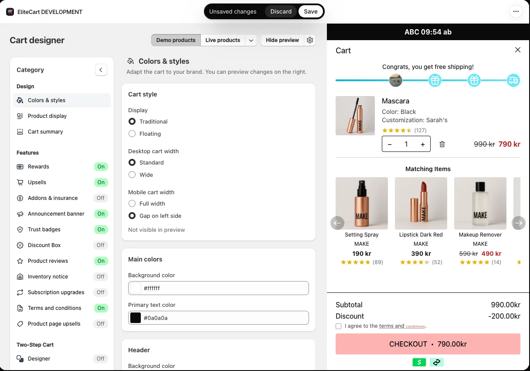530x371 pixels.
Task: Collapse the Category sidebar panel
Action: [101, 70]
